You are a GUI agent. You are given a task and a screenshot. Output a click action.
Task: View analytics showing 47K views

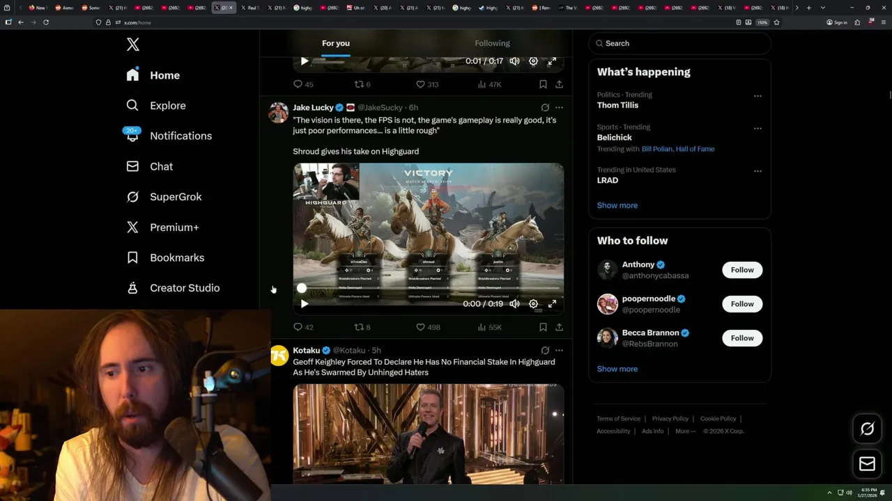489,84
